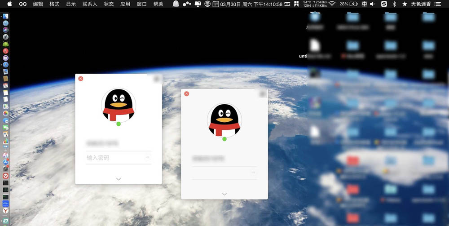Click the star icon in the menu bar
This screenshot has height=226, width=449.
click(405, 4)
